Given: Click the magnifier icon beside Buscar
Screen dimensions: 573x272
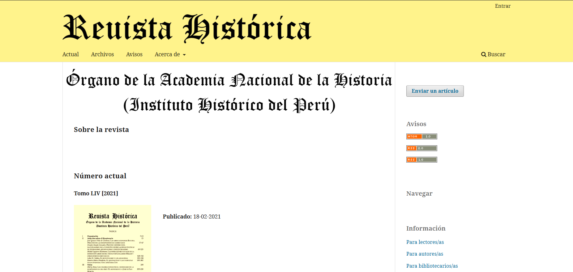Looking at the screenshot, I should click(484, 54).
